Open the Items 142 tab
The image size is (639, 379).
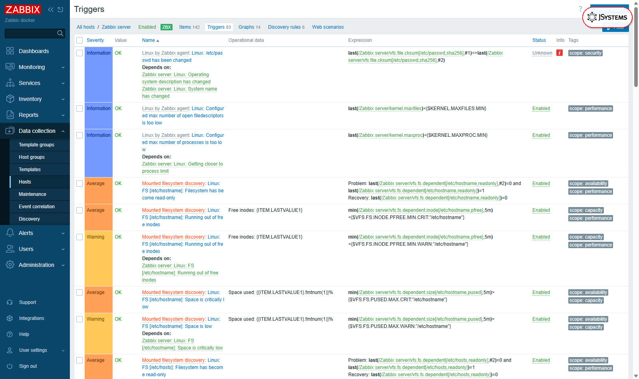pyautogui.click(x=189, y=27)
